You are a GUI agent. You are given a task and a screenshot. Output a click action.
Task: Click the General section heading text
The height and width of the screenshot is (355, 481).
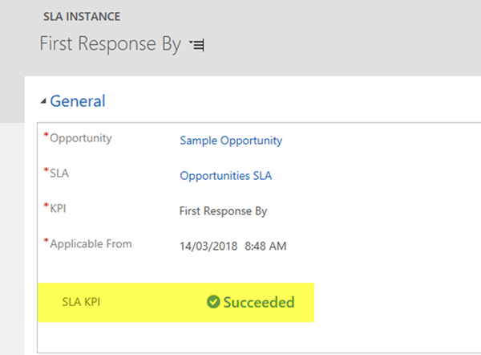(x=78, y=101)
